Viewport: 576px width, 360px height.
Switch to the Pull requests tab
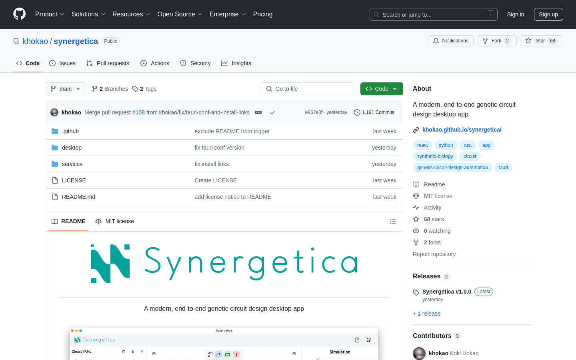click(x=108, y=63)
